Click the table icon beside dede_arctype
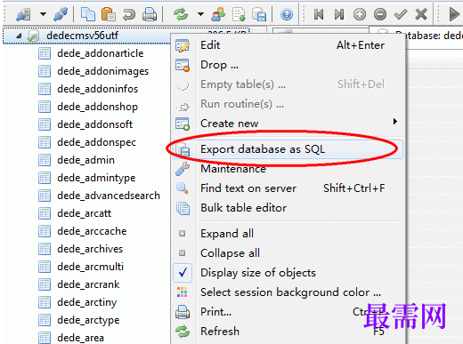The image size is (463, 344). pos(45,320)
